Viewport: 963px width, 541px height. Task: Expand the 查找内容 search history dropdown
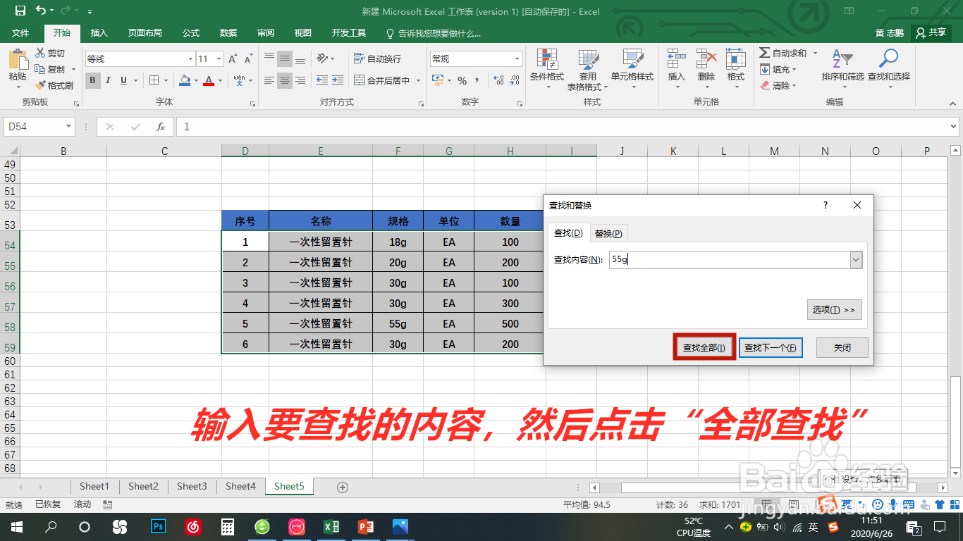[x=855, y=259]
